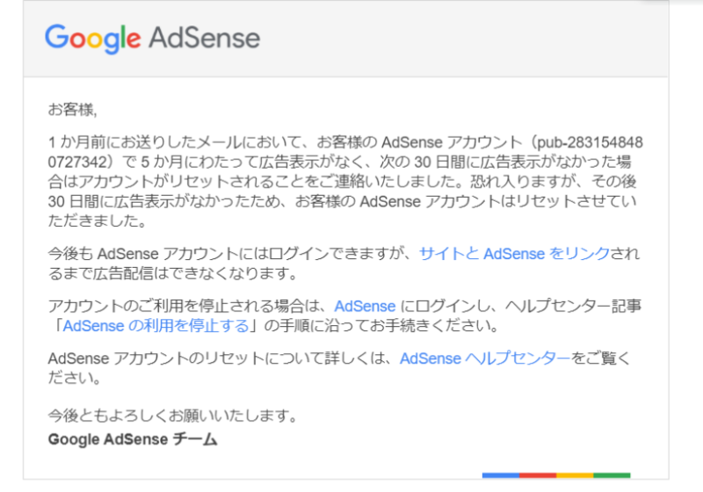Click the yellow segment of bottom color bar

pyautogui.click(x=575, y=475)
